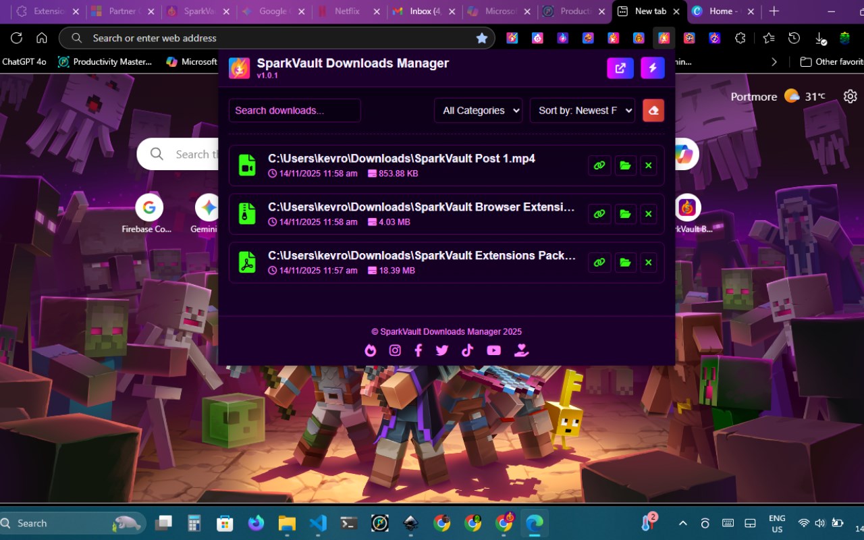Remove SparkVault Post 1.mp4 from the list
This screenshot has height=540, width=864.
click(649, 165)
